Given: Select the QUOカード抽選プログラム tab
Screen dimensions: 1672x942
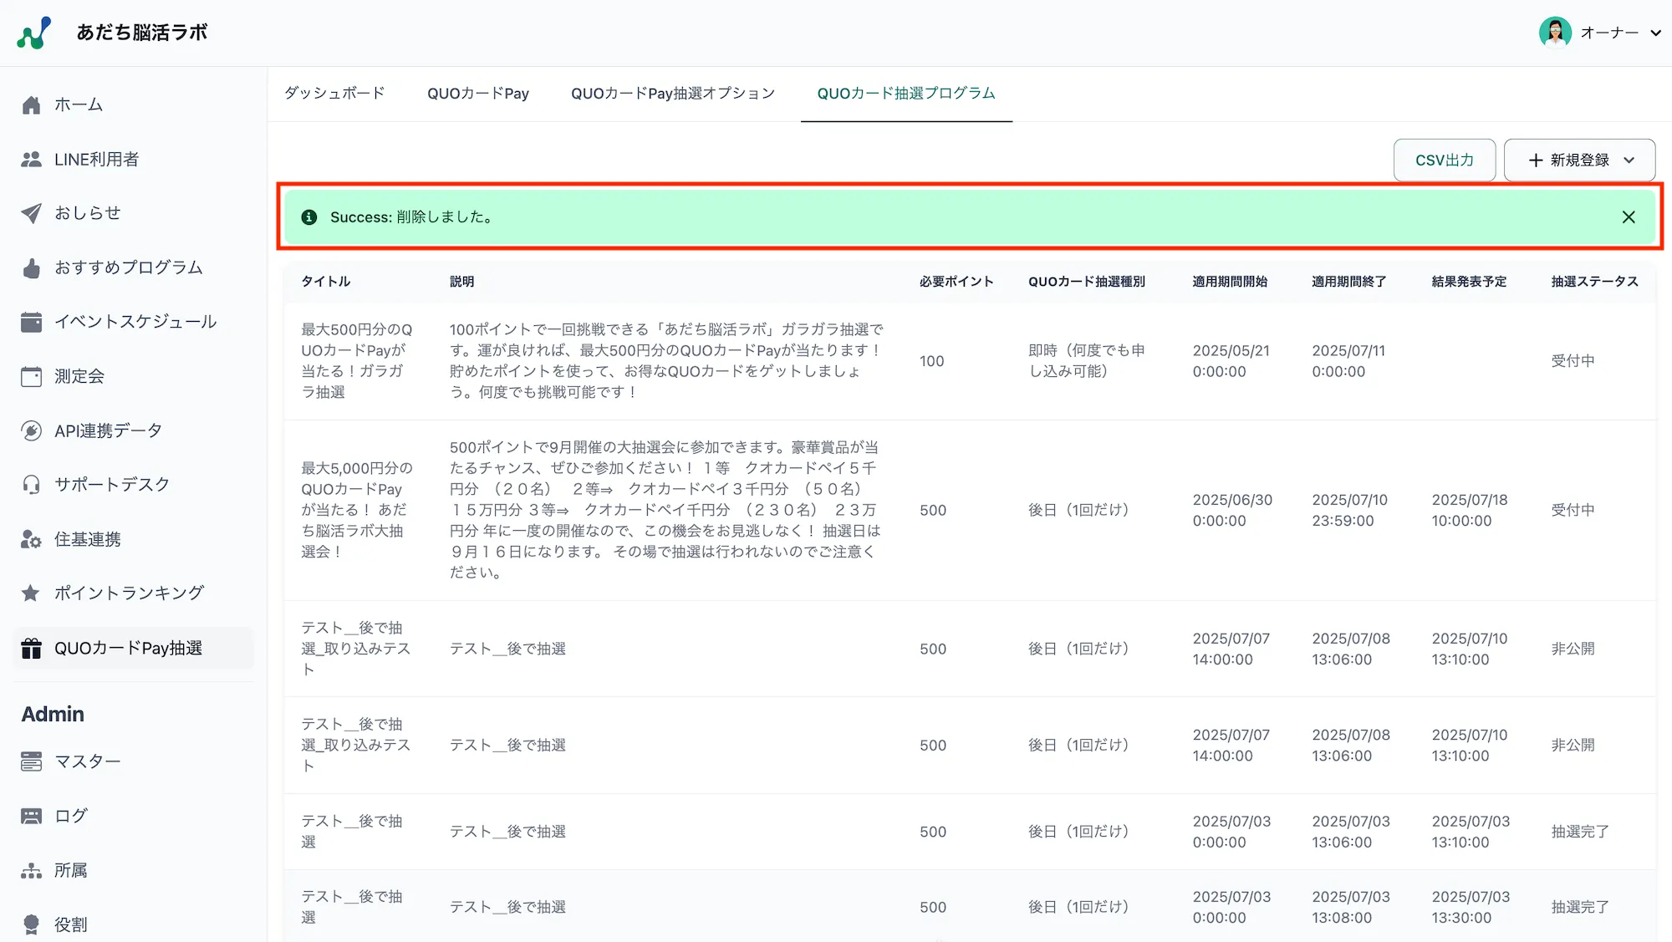Looking at the screenshot, I should point(906,93).
